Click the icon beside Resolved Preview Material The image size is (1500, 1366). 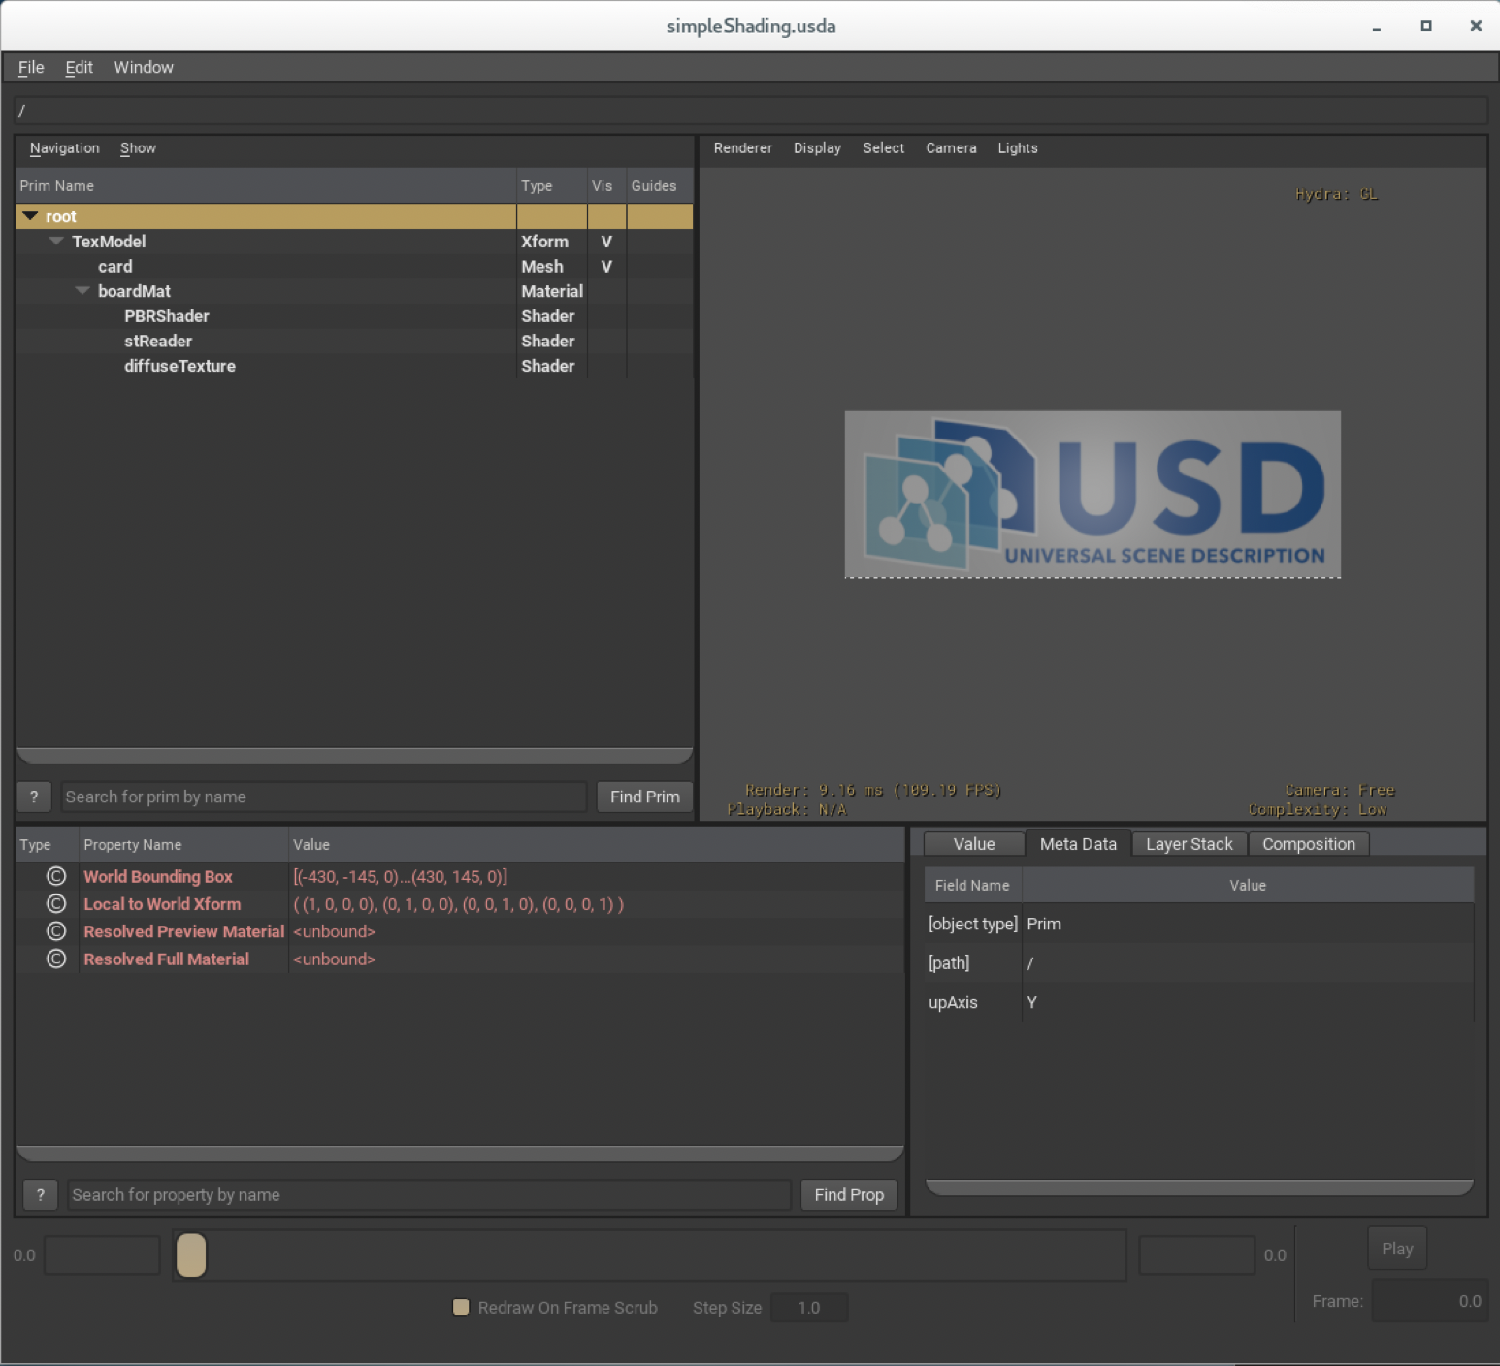point(56,931)
